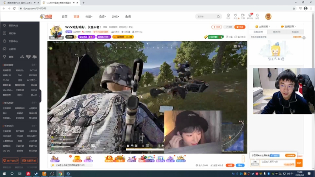
Task: Open the user avatar in header
Action: pos(268,17)
